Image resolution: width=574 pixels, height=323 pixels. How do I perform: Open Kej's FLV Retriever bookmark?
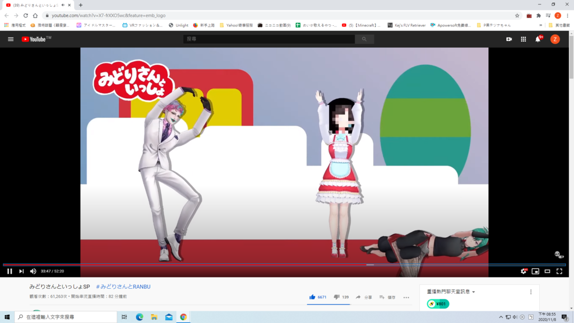coord(407,25)
